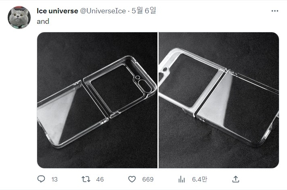The height and width of the screenshot is (190, 287).
Task: Open the gray cat profile avatar
Action: tap(19, 17)
